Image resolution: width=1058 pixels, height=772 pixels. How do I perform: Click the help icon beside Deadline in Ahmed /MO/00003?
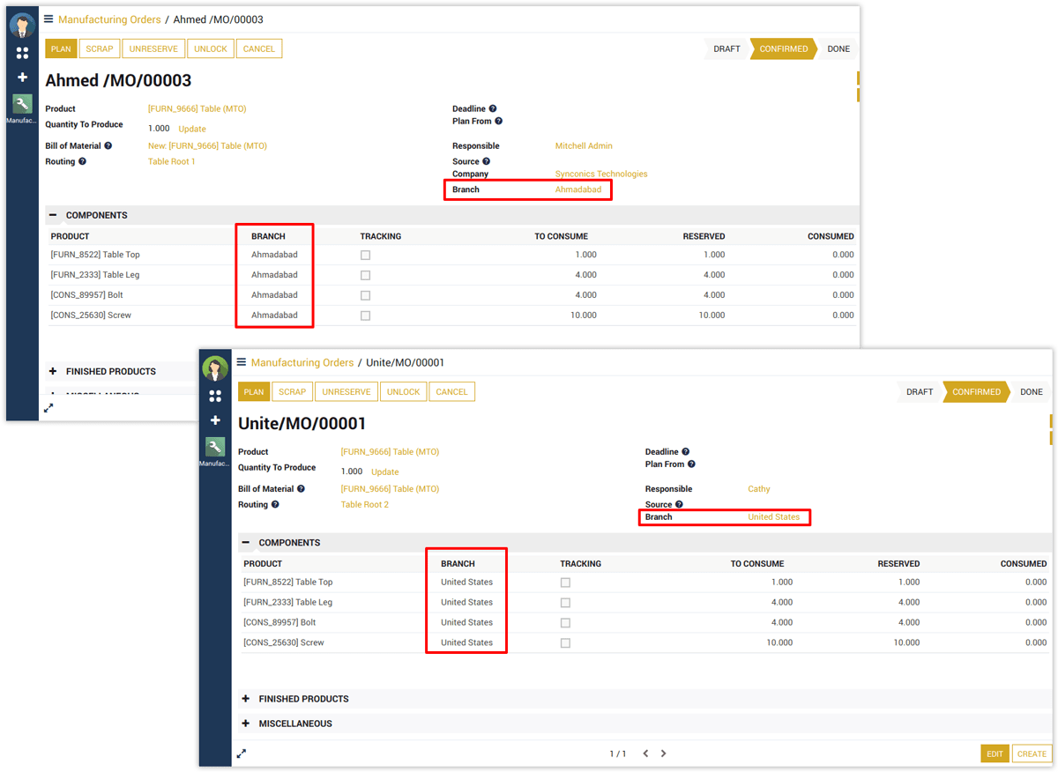click(493, 109)
